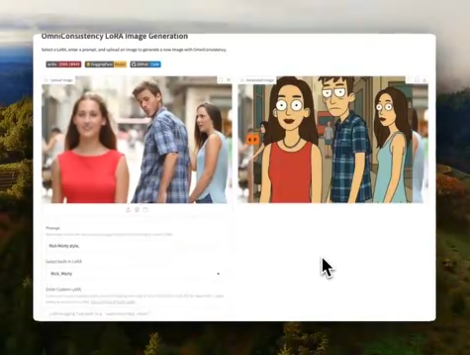Click the custom LoRA path input field

tap(135, 314)
